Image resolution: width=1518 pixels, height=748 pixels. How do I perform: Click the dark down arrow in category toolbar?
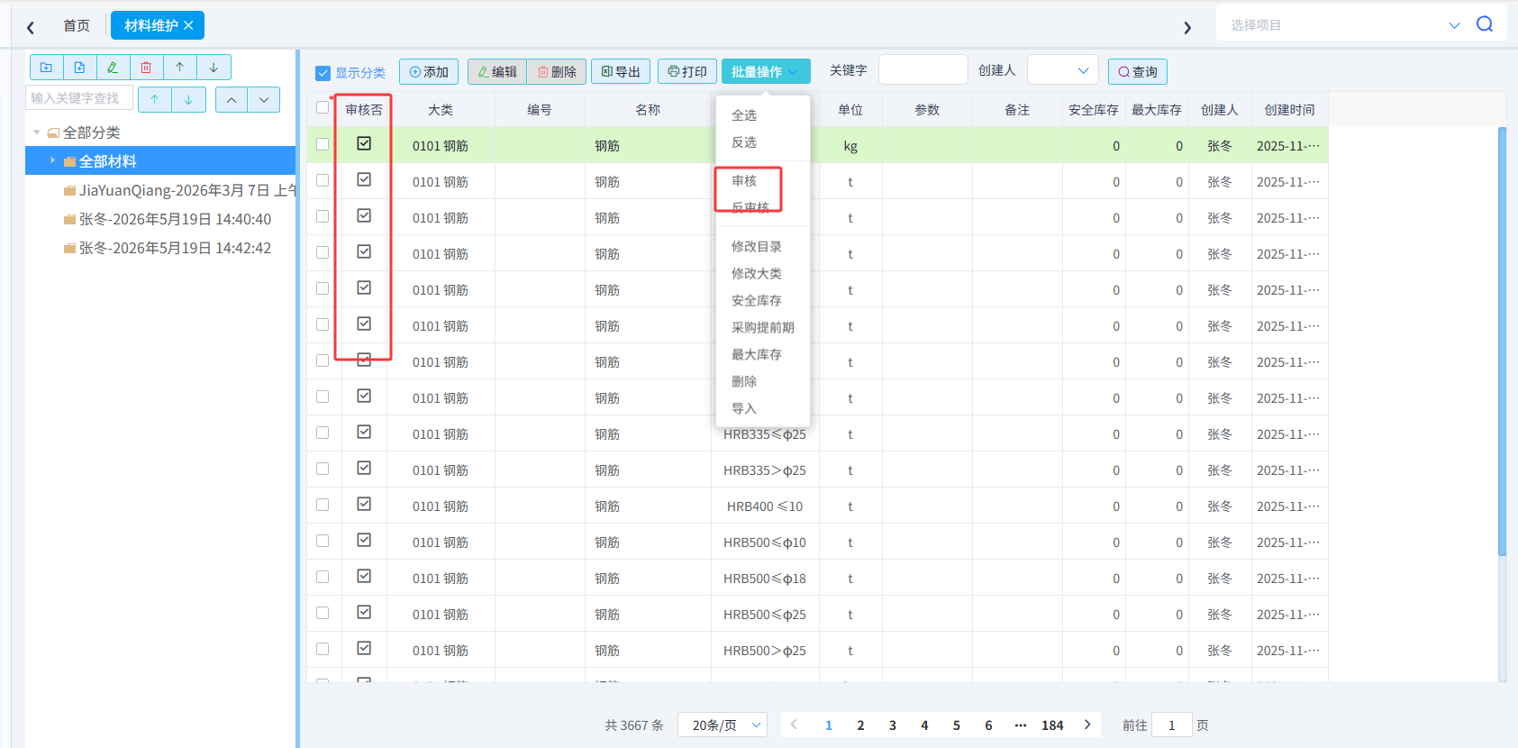point(214,68)
